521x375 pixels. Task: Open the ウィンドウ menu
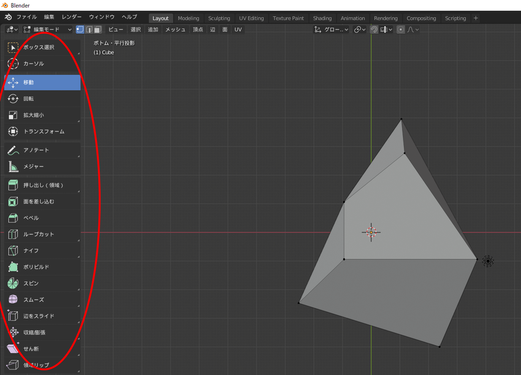[102, 17]
